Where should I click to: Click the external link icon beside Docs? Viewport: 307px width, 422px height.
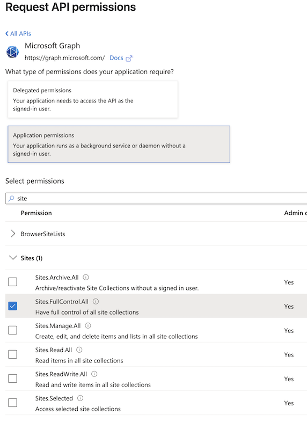click(129, 59)
